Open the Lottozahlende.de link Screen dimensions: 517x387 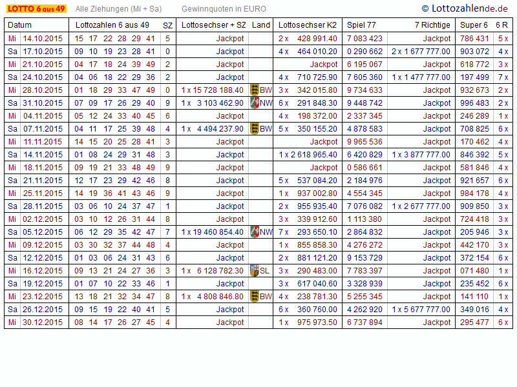click(x=472, y=8)
